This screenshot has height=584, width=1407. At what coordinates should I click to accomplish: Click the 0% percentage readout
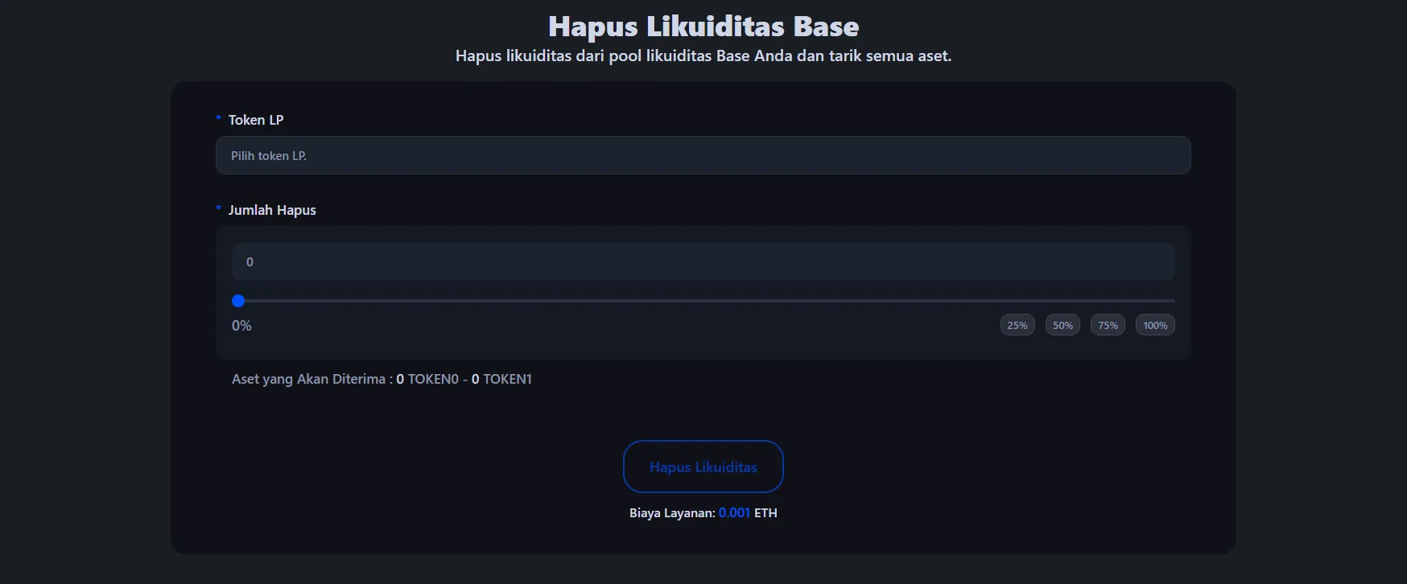241,326
